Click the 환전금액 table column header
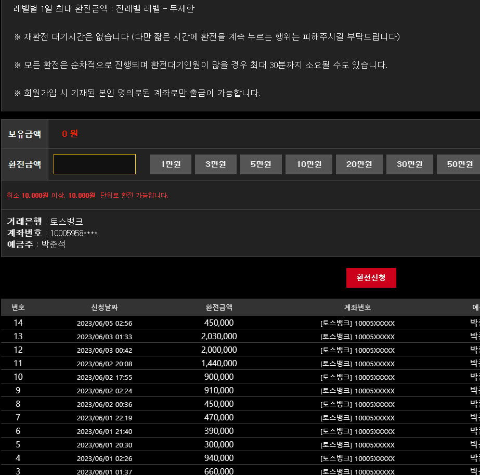 pyautogui.click(x=219, y=307)
